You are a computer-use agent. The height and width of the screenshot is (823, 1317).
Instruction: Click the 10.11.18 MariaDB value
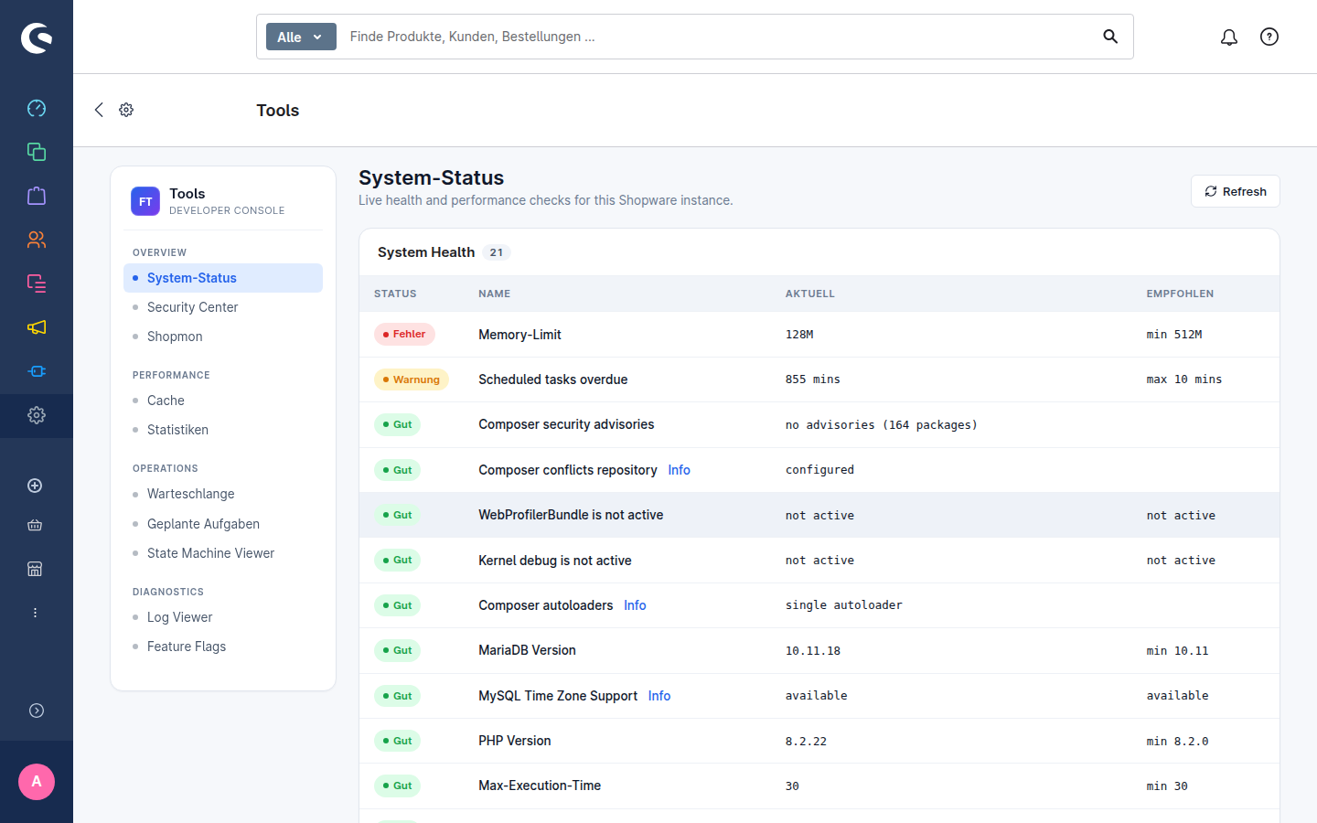tap(813, 651)
